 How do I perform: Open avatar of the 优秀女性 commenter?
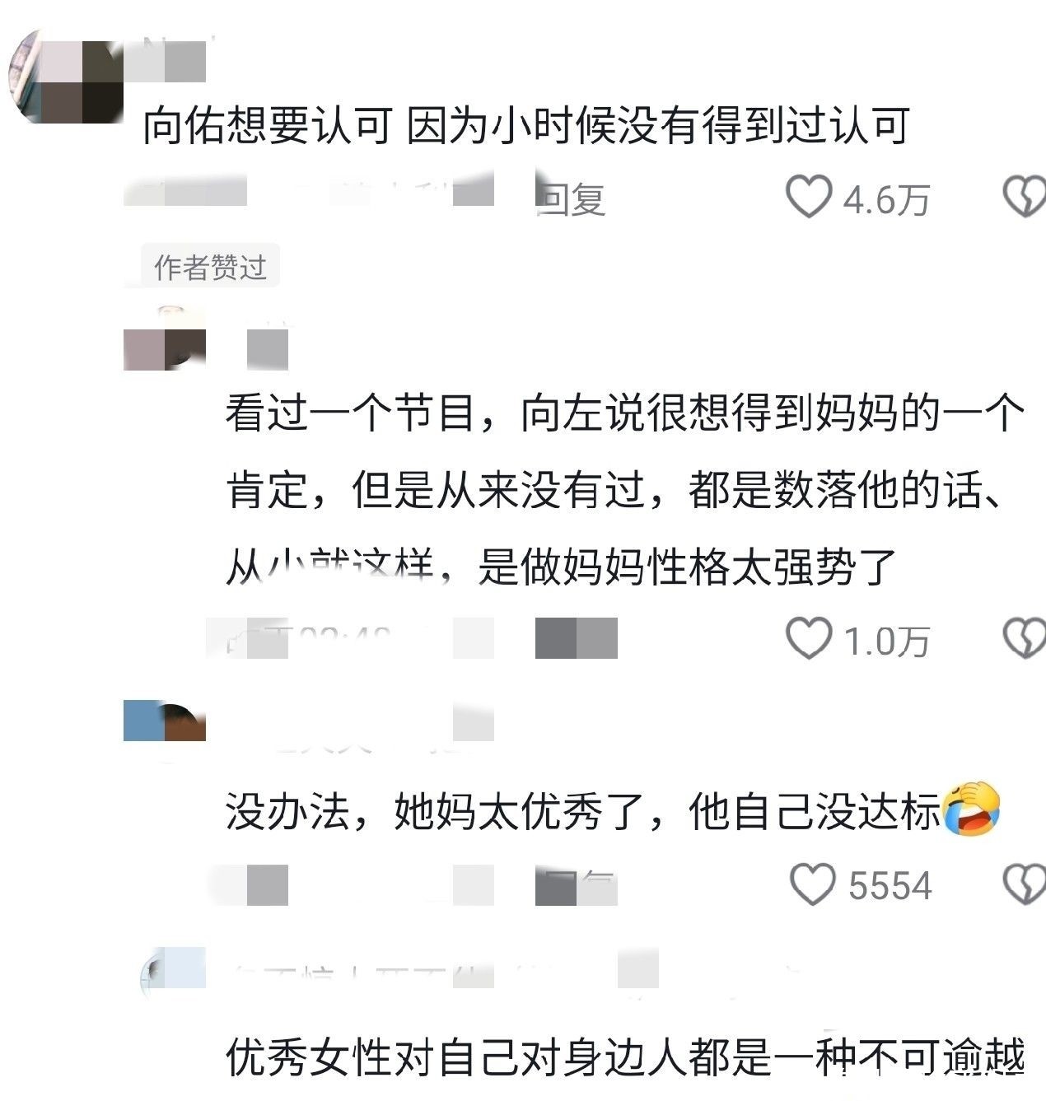click(x=173, y=972)
